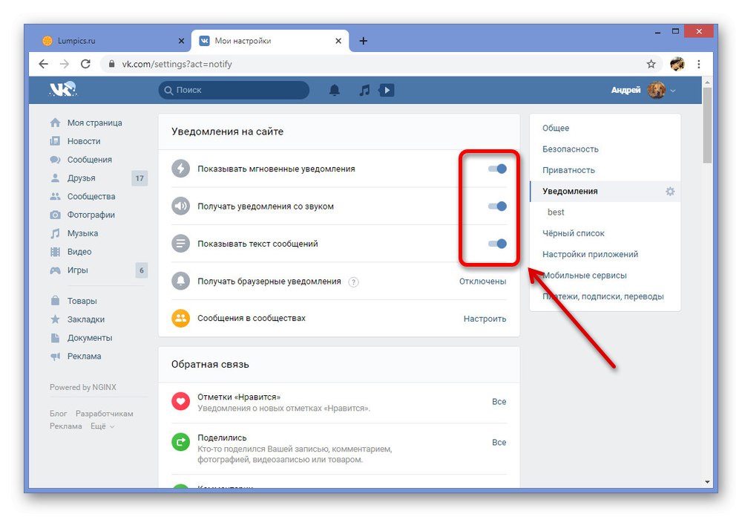Click the Товары shopping bag icon
The width and height of the screenshot is (742, 517).
click(56, 301)
